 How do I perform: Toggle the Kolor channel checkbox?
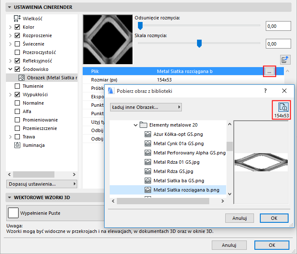point(17,27)
